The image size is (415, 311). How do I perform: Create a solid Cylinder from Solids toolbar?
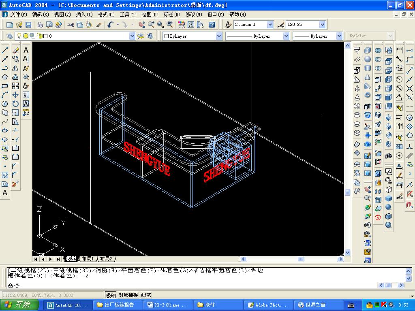[x=367, y=68]
